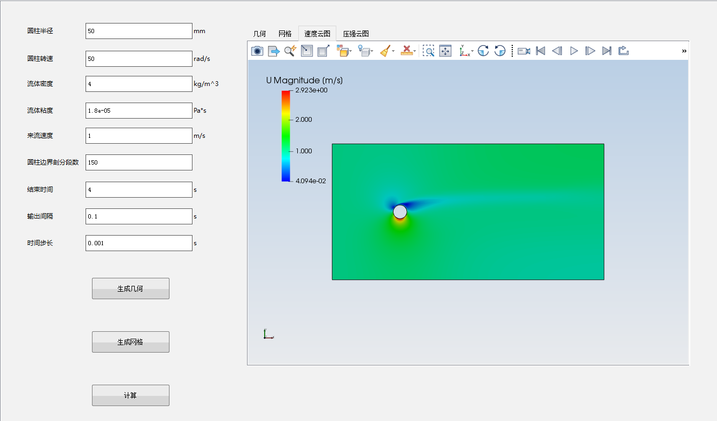The width and height of the screenshot is (717, 421).
Task: Click the 输出间隔 input field
Action: (139, 216)
